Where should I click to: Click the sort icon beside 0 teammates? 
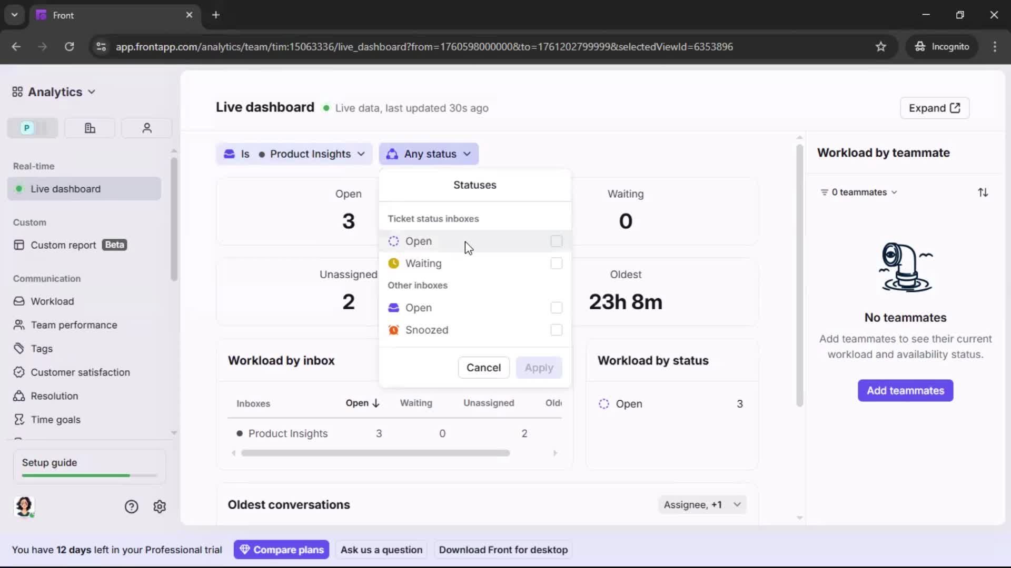coord(984,192)
